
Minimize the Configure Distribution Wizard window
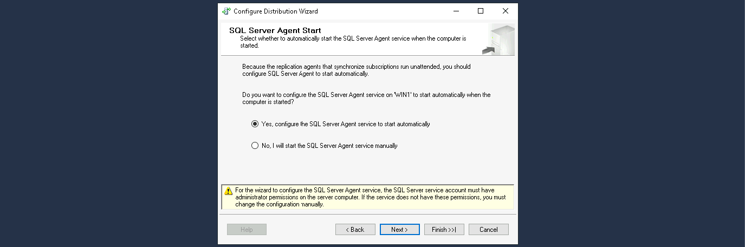[456, 11]
